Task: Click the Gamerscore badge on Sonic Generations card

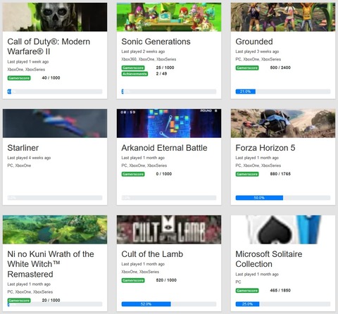Action: click(x=133, y=68)
